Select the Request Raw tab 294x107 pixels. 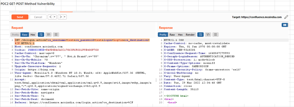pyautogui.click(x=25, y=35)
